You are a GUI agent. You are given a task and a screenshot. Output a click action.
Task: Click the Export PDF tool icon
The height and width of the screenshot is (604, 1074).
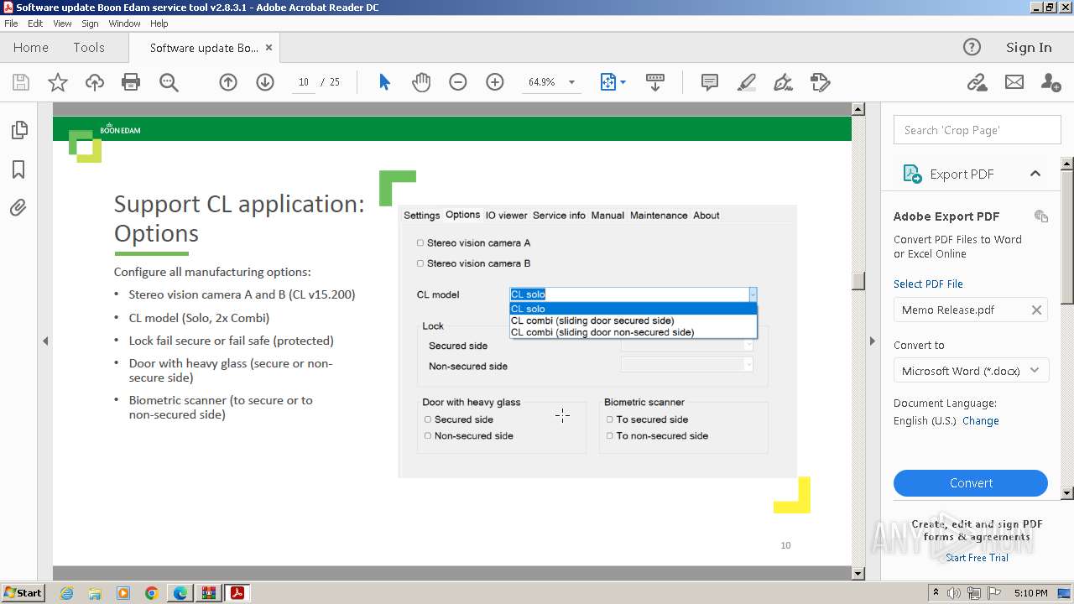(912, 174)
